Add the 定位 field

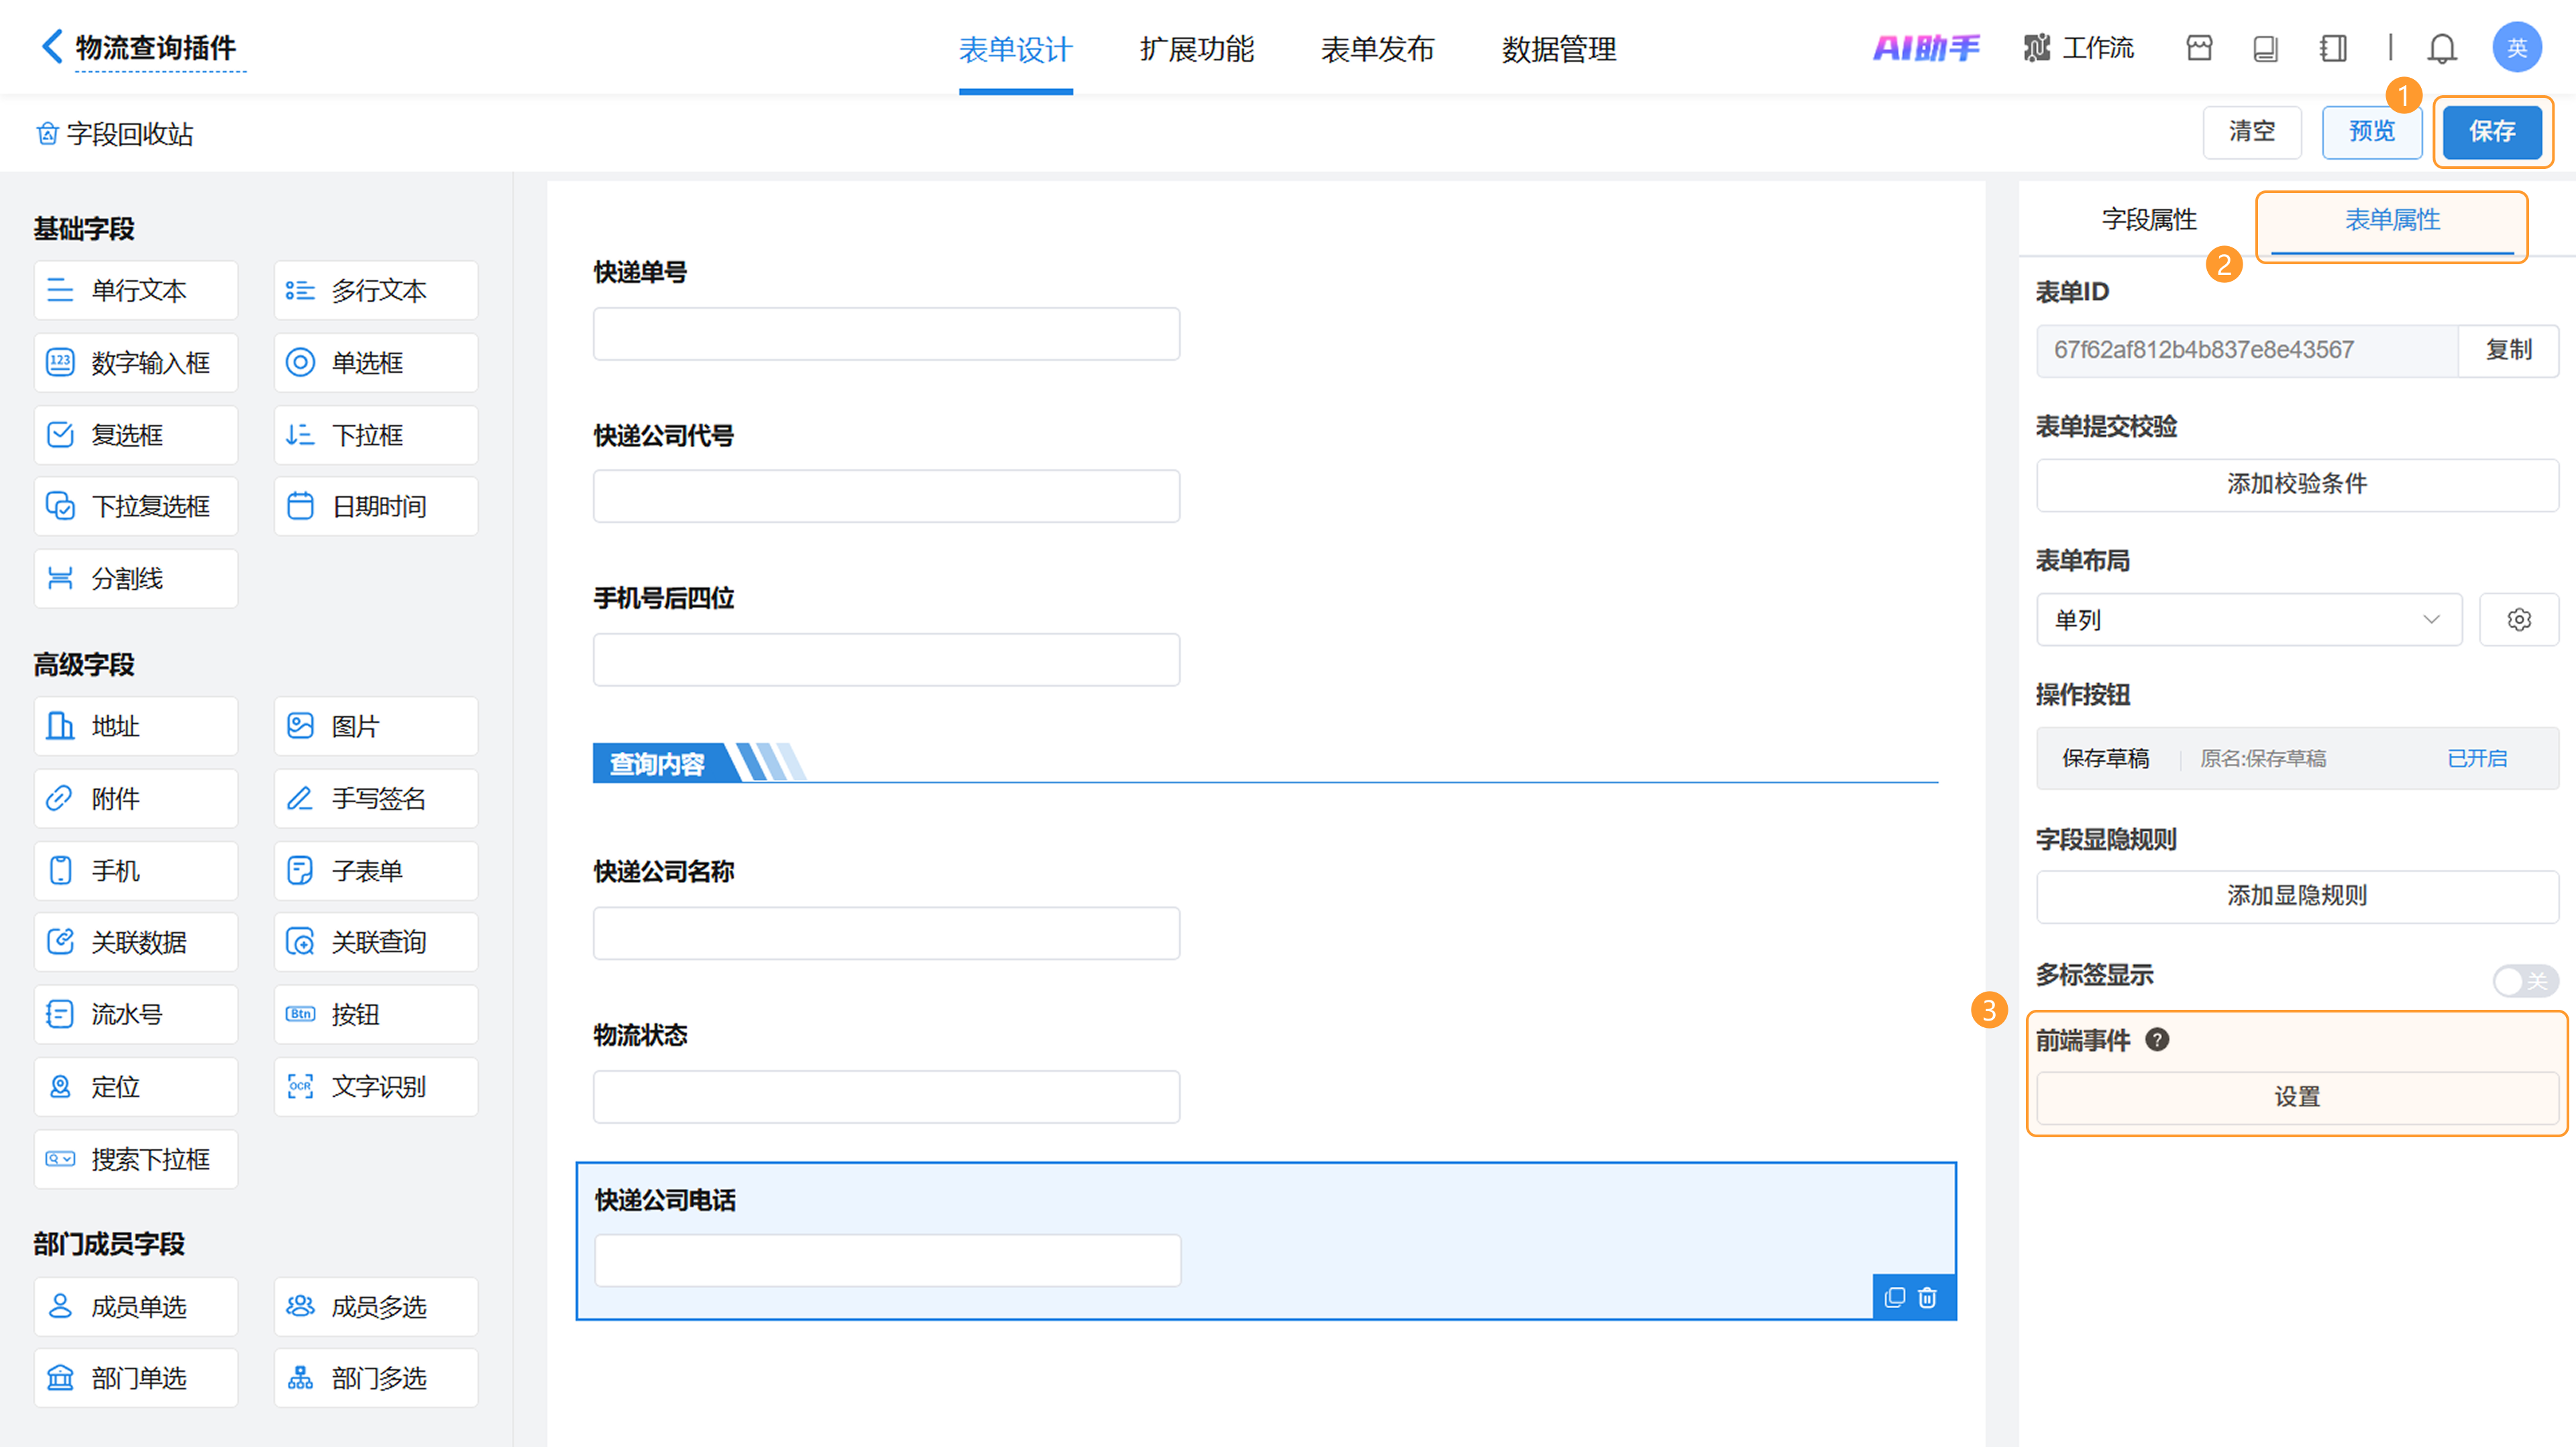[136, 1086]
